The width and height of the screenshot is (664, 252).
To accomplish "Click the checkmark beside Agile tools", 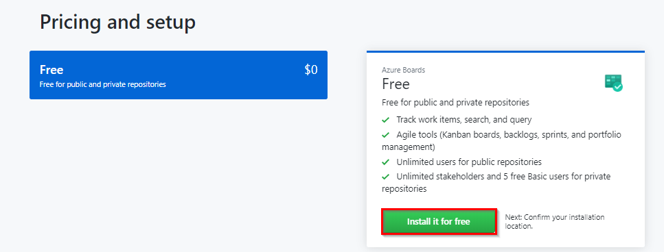I will tap(385, 135).
